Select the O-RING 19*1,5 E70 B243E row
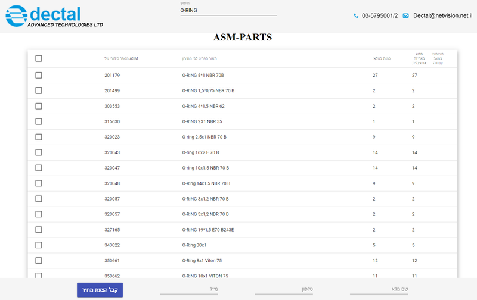The image size is (477, 300). click(x=208, y=230)
